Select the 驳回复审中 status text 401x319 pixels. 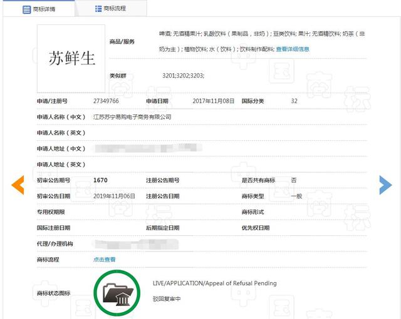(167, 299)
